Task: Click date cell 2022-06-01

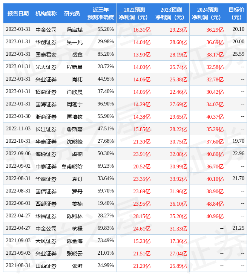Action: pyautogui.click(x=18, y=203)
